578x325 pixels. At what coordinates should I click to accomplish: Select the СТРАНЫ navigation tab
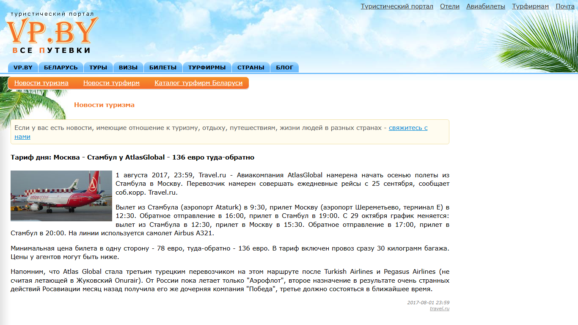point(251,67)
